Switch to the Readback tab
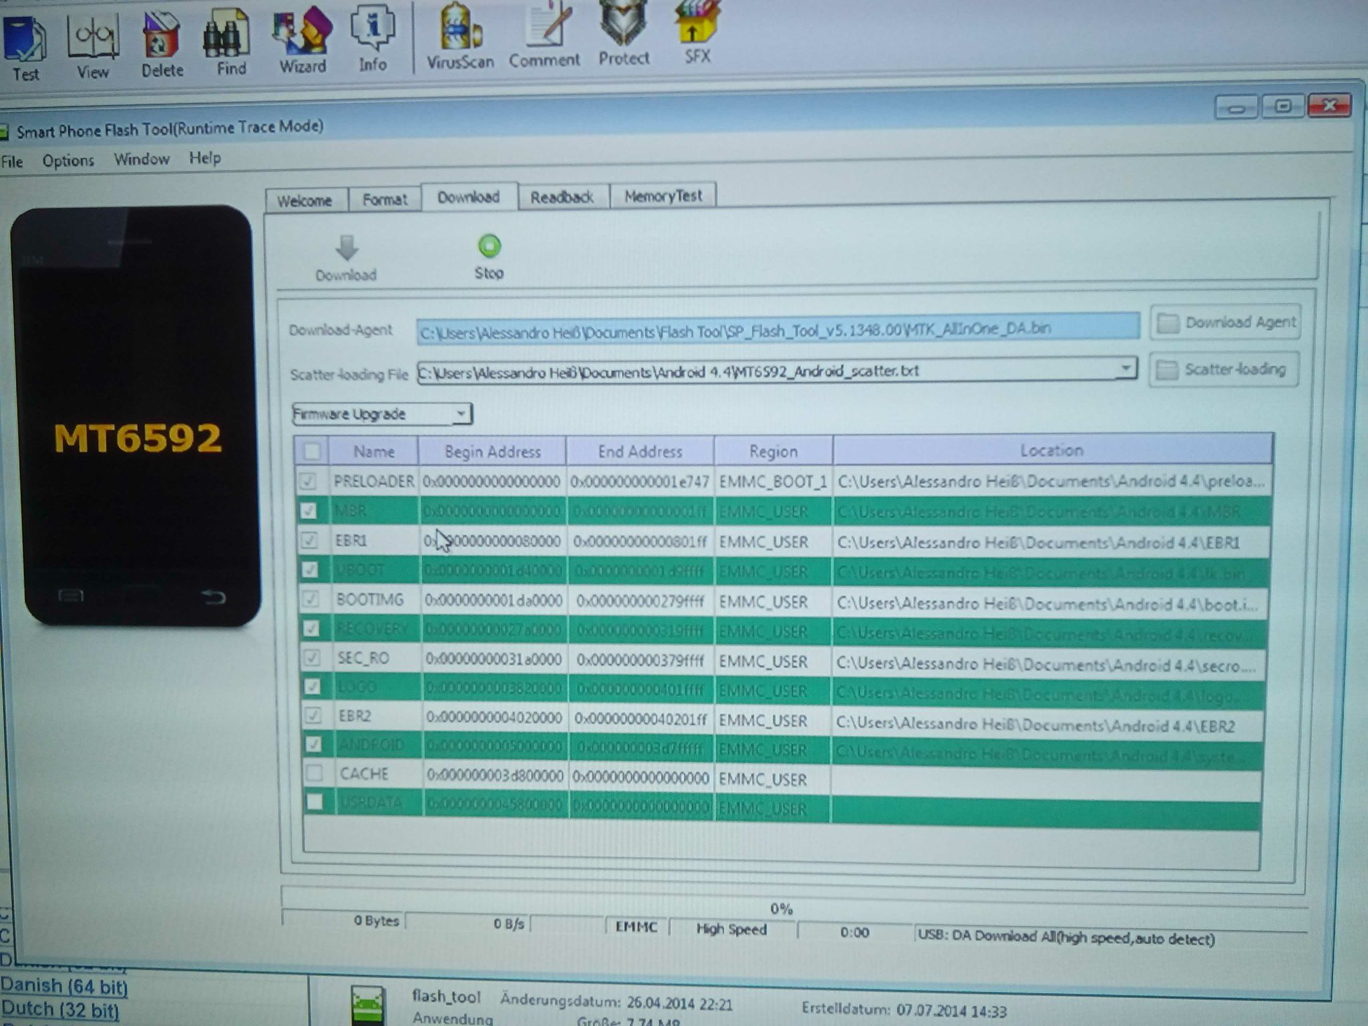 pyautogui.click(x=561, y=198)
